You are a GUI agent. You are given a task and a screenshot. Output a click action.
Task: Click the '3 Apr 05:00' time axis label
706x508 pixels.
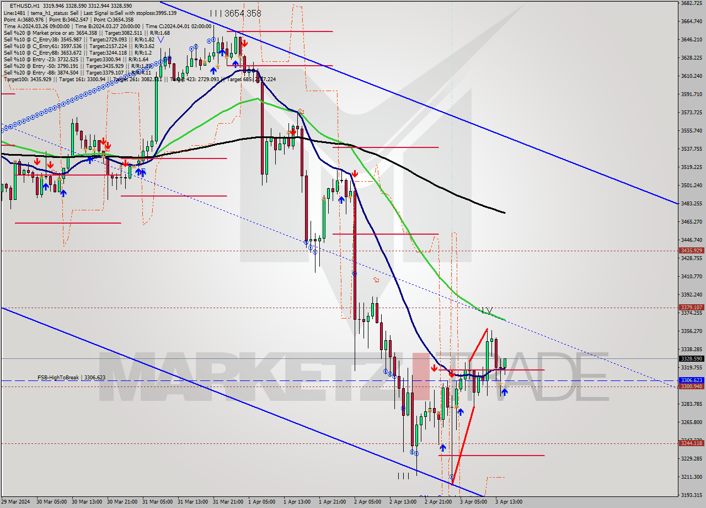(473, 502)
